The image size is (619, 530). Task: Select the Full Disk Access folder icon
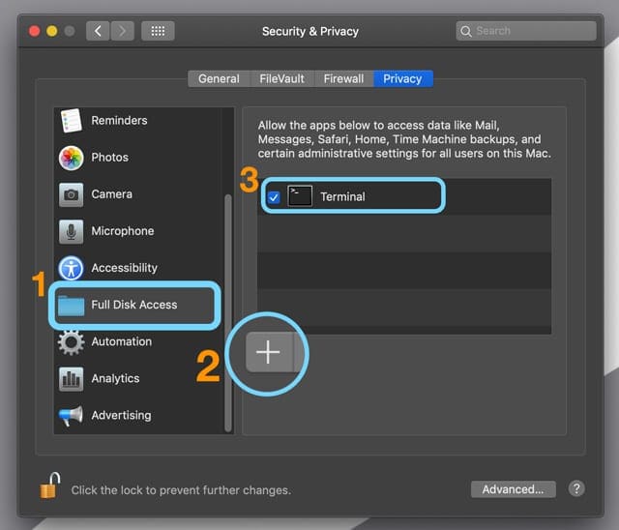click(71, 306)
